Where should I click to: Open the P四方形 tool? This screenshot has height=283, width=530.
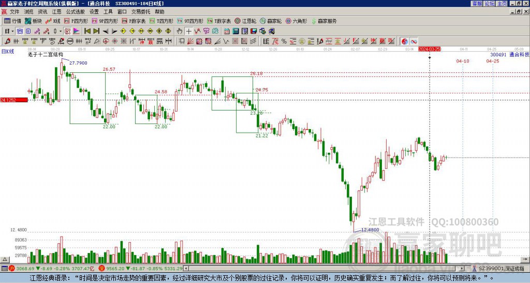click(x=76, y=21)
